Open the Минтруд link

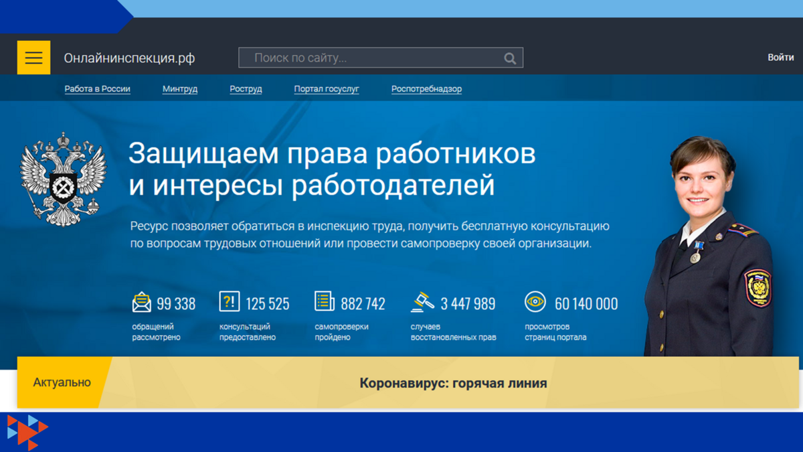180,89
